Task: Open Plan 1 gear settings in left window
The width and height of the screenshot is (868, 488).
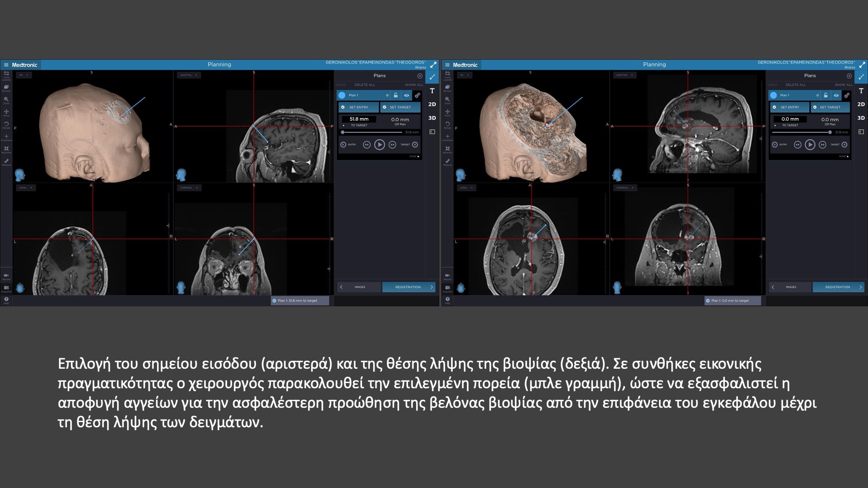Action: [417, 95]
